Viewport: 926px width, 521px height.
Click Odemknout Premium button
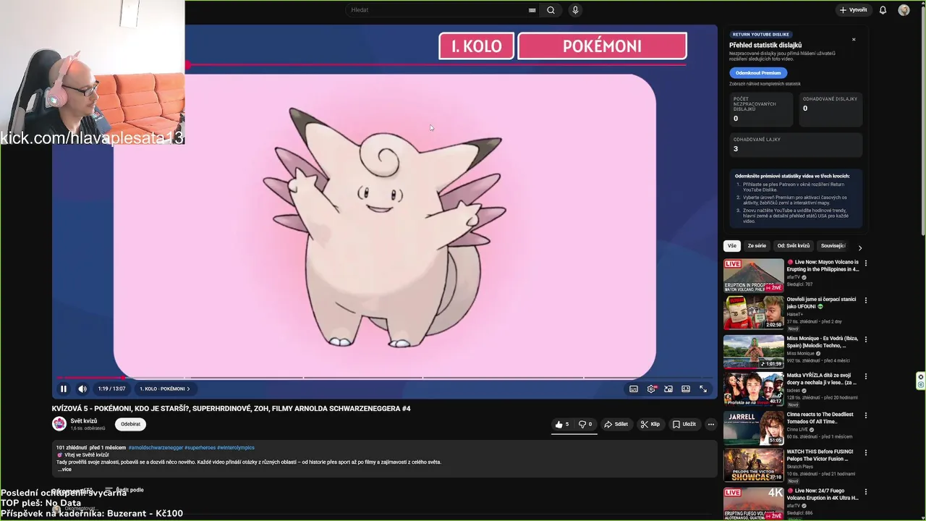coord(758,73)
